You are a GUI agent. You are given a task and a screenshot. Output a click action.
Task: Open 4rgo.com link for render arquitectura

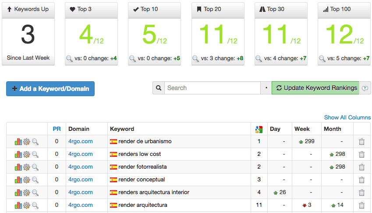(81, 205)
